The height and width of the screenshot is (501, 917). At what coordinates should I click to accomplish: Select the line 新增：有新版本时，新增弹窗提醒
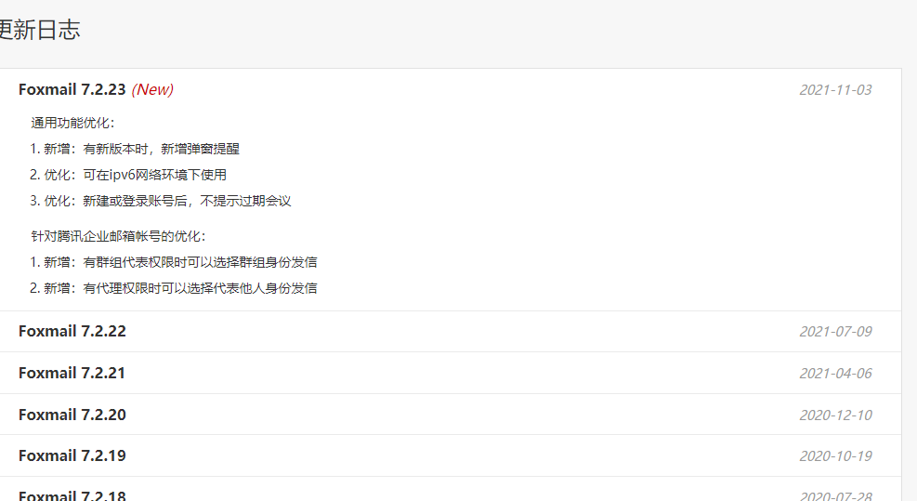(x=135, y=150)
